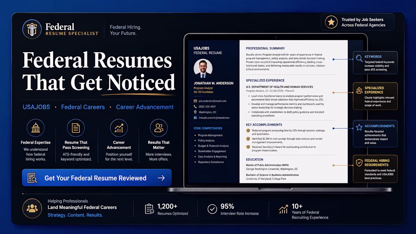Click the USAJOBS link under the headline
Screen dimensions: 416x234
coord(36,107)
